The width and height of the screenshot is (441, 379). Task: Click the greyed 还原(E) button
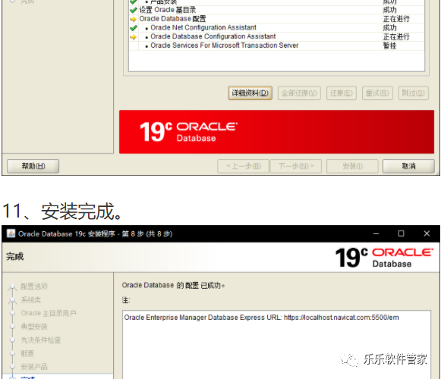(x=341, y=93)
